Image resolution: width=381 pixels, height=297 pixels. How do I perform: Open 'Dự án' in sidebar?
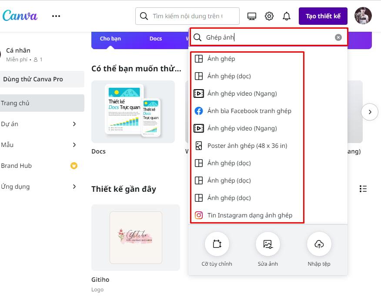coord(42,124)
